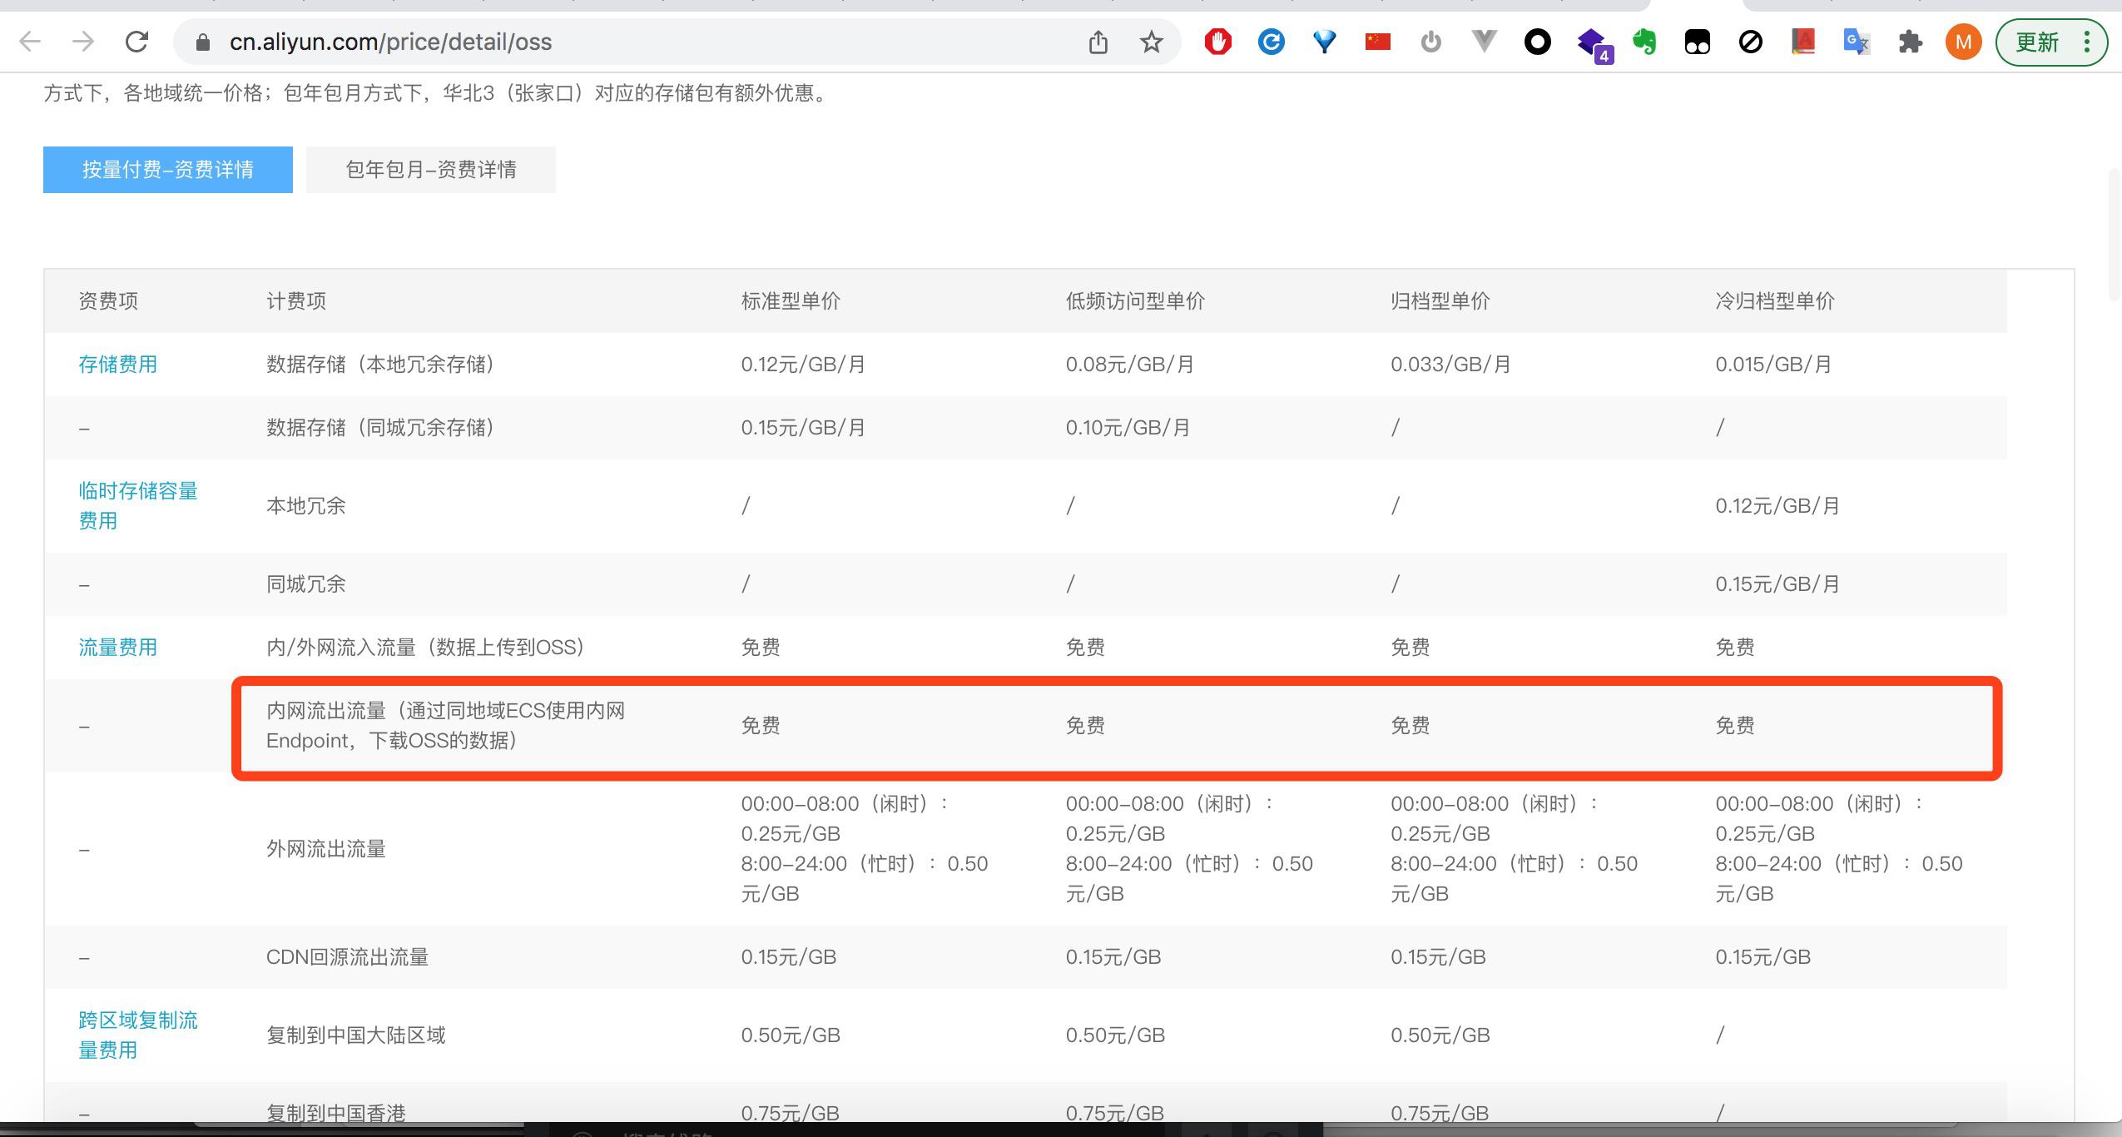Open the 存储费用 link
2122x1137 pixels.
pyautogui.click(x=117, y=365)
